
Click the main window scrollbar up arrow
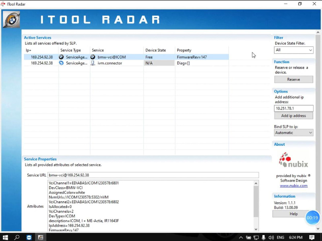(x=318, y=33)
